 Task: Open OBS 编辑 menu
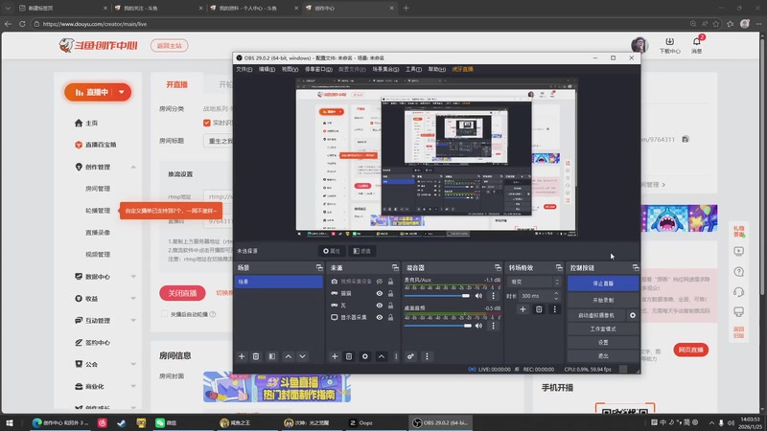point(267,69)
